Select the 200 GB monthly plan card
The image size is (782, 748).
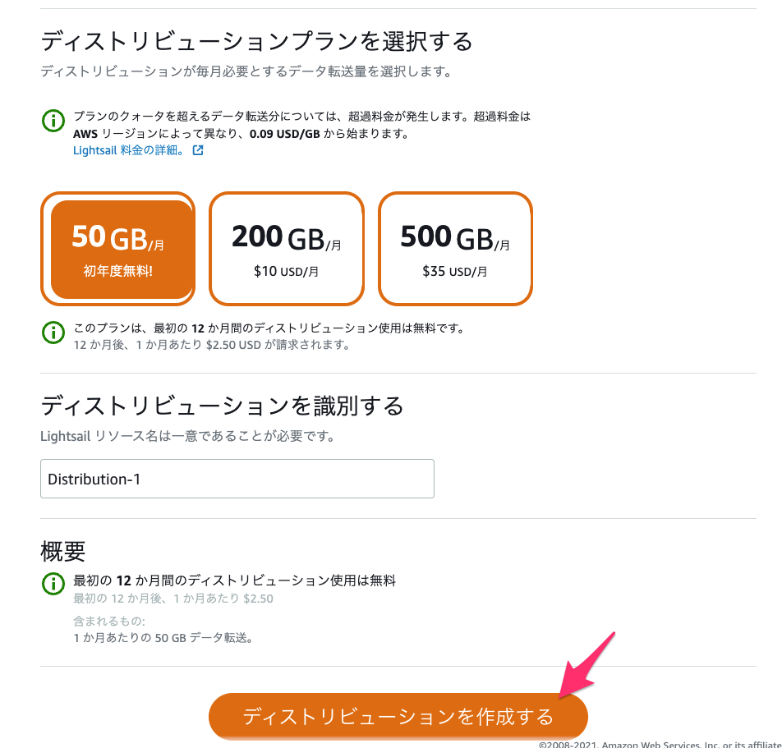tap(286, 248)
